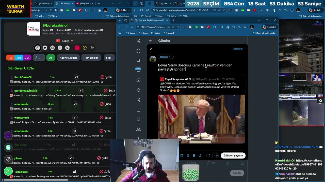Click settings gear on right video panel
The image size is (325, 182).
click(320, 101)
